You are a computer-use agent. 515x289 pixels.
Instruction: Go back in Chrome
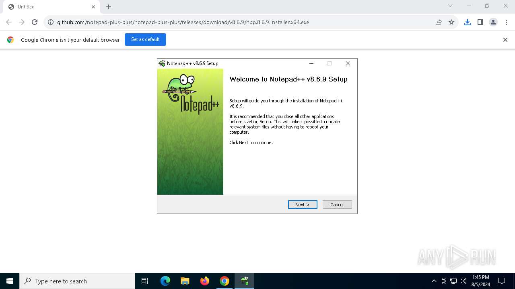(x=9, y=22)
